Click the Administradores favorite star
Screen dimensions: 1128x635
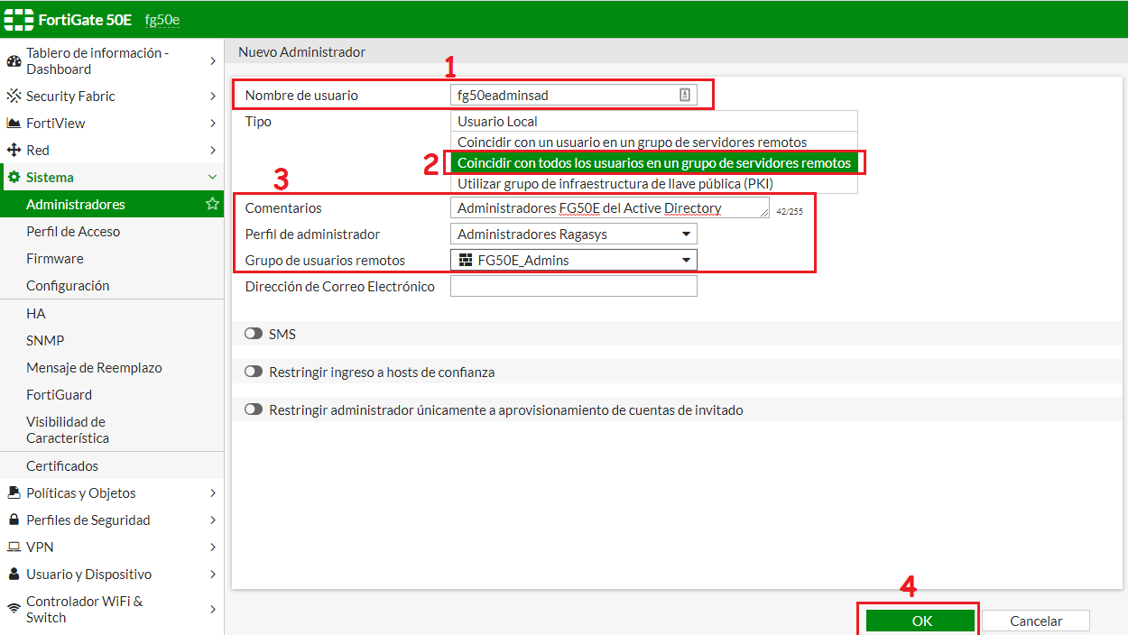pyautogui.click(x=211, y=204)
